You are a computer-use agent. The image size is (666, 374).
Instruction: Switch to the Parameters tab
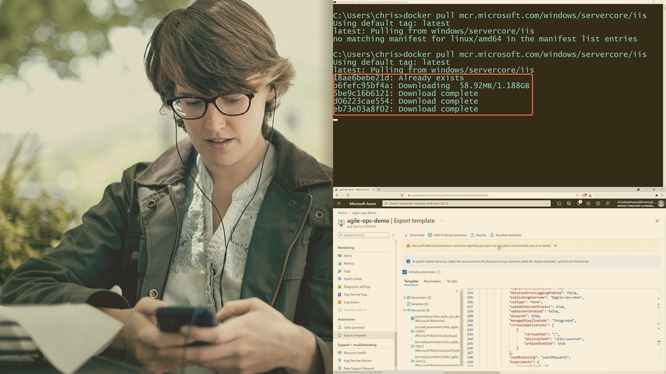[x=432, y=282]
